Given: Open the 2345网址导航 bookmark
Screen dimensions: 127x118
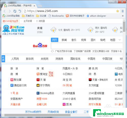Looking at the screenshot, I should pos(11,16).
